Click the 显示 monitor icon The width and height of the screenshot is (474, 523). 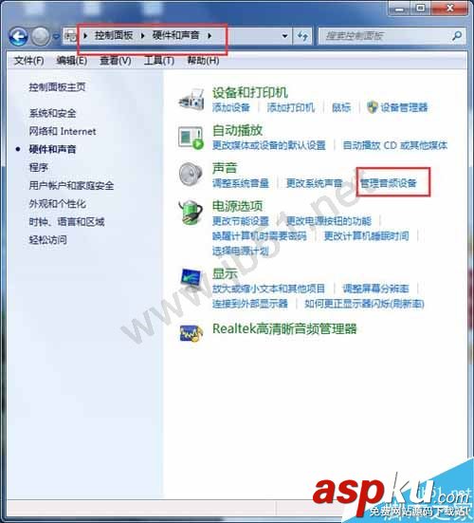coord(191,278)
